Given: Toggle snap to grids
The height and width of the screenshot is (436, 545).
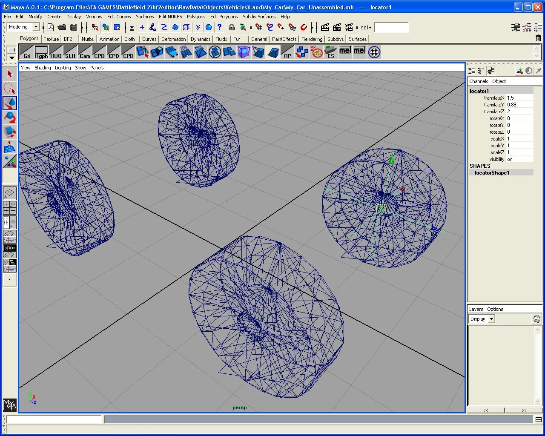Looking at the screenshot, I should (x=259, y=28).
